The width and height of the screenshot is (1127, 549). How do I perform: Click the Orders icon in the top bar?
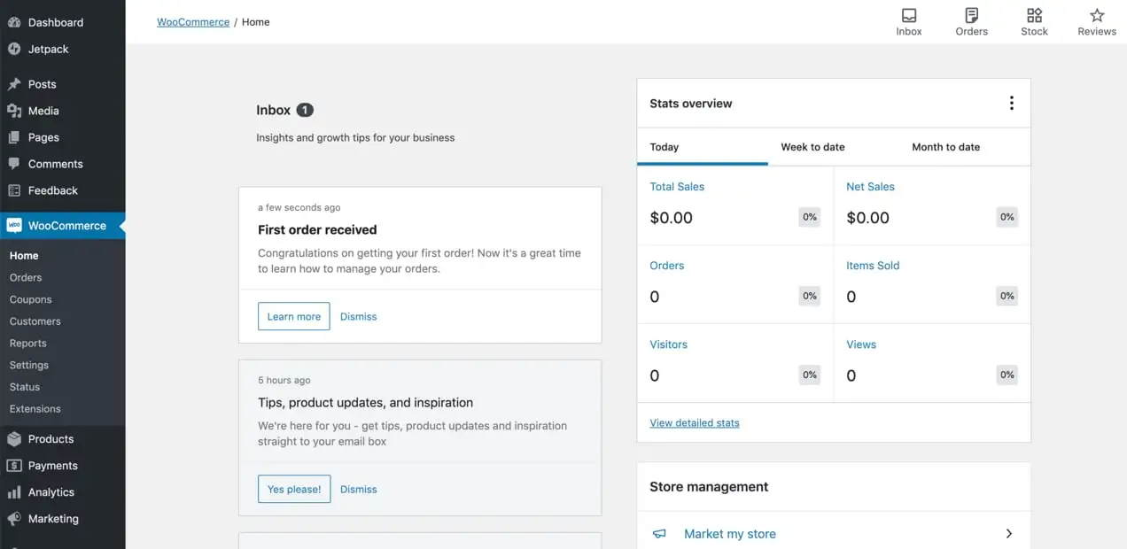tap(971, 21)
